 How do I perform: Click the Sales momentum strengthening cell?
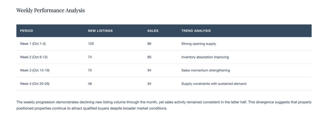pyautogui.click(x=206, y=70)
